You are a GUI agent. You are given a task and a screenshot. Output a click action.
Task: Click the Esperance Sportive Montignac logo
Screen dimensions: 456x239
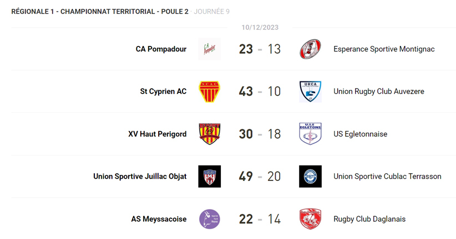click(310, 49)
